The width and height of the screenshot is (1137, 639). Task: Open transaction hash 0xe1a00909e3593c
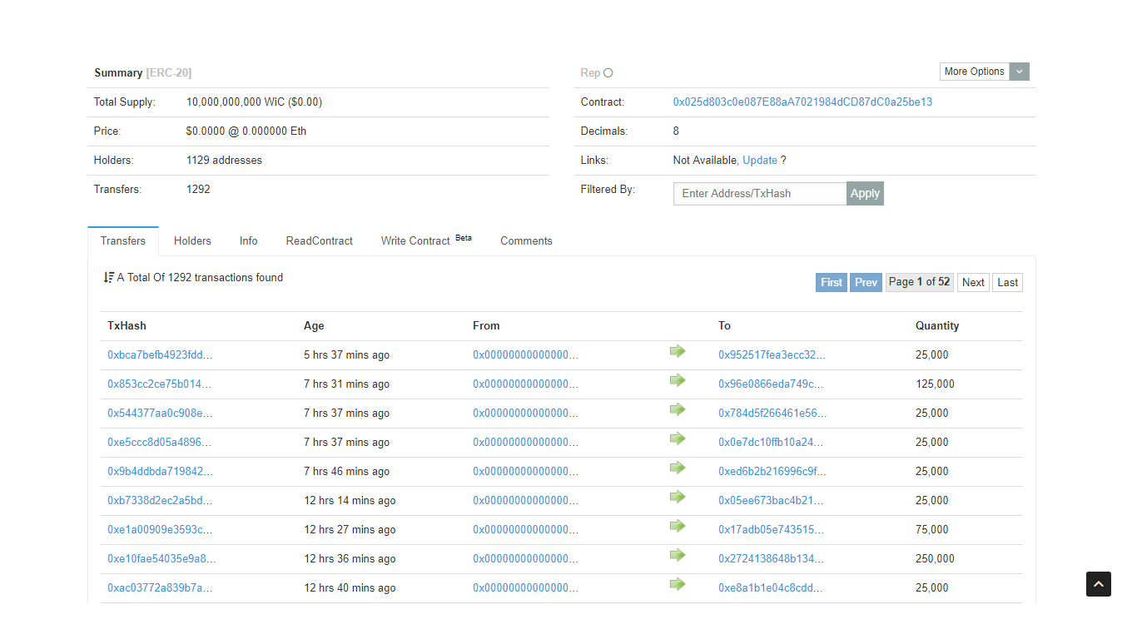(160, 530)
